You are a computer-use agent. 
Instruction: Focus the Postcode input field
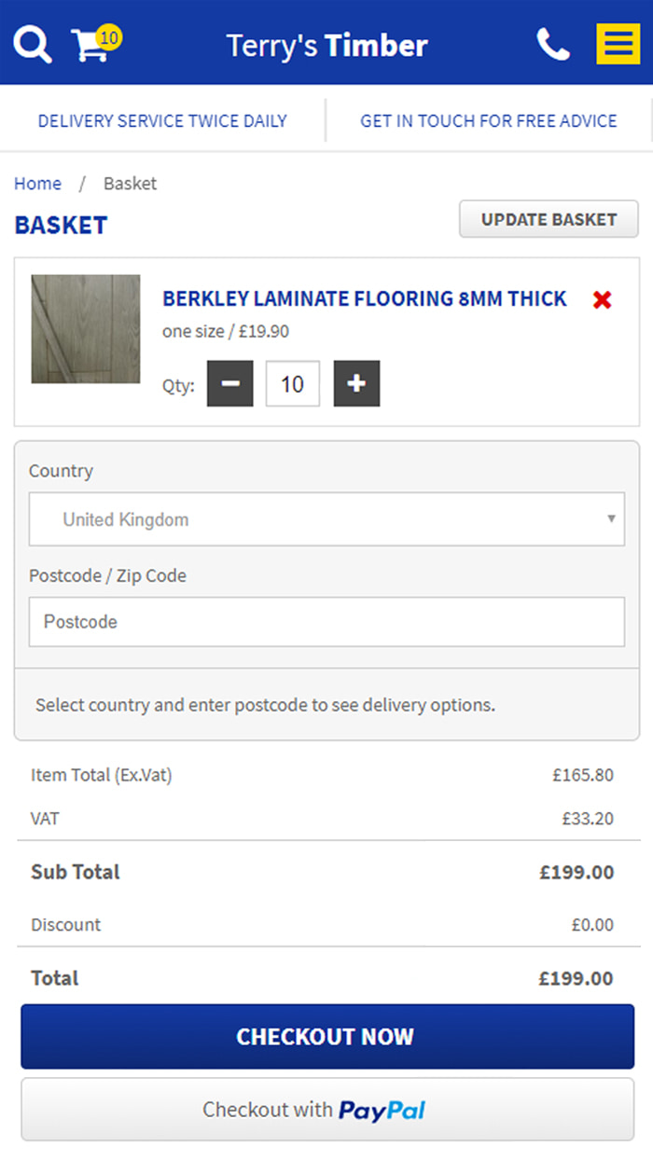tap(326, 622)
